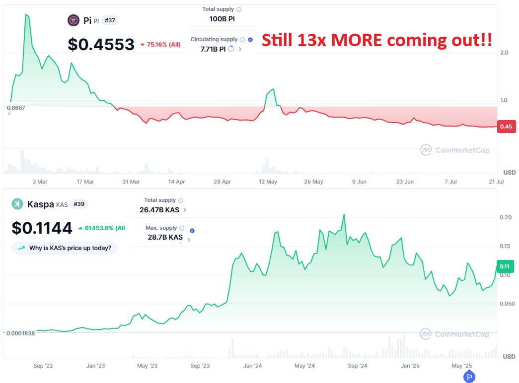Image resolution: width=519 pixels, height=383 pixels.
Task: Open Kaspa max supply info icon
Action: 182,228
